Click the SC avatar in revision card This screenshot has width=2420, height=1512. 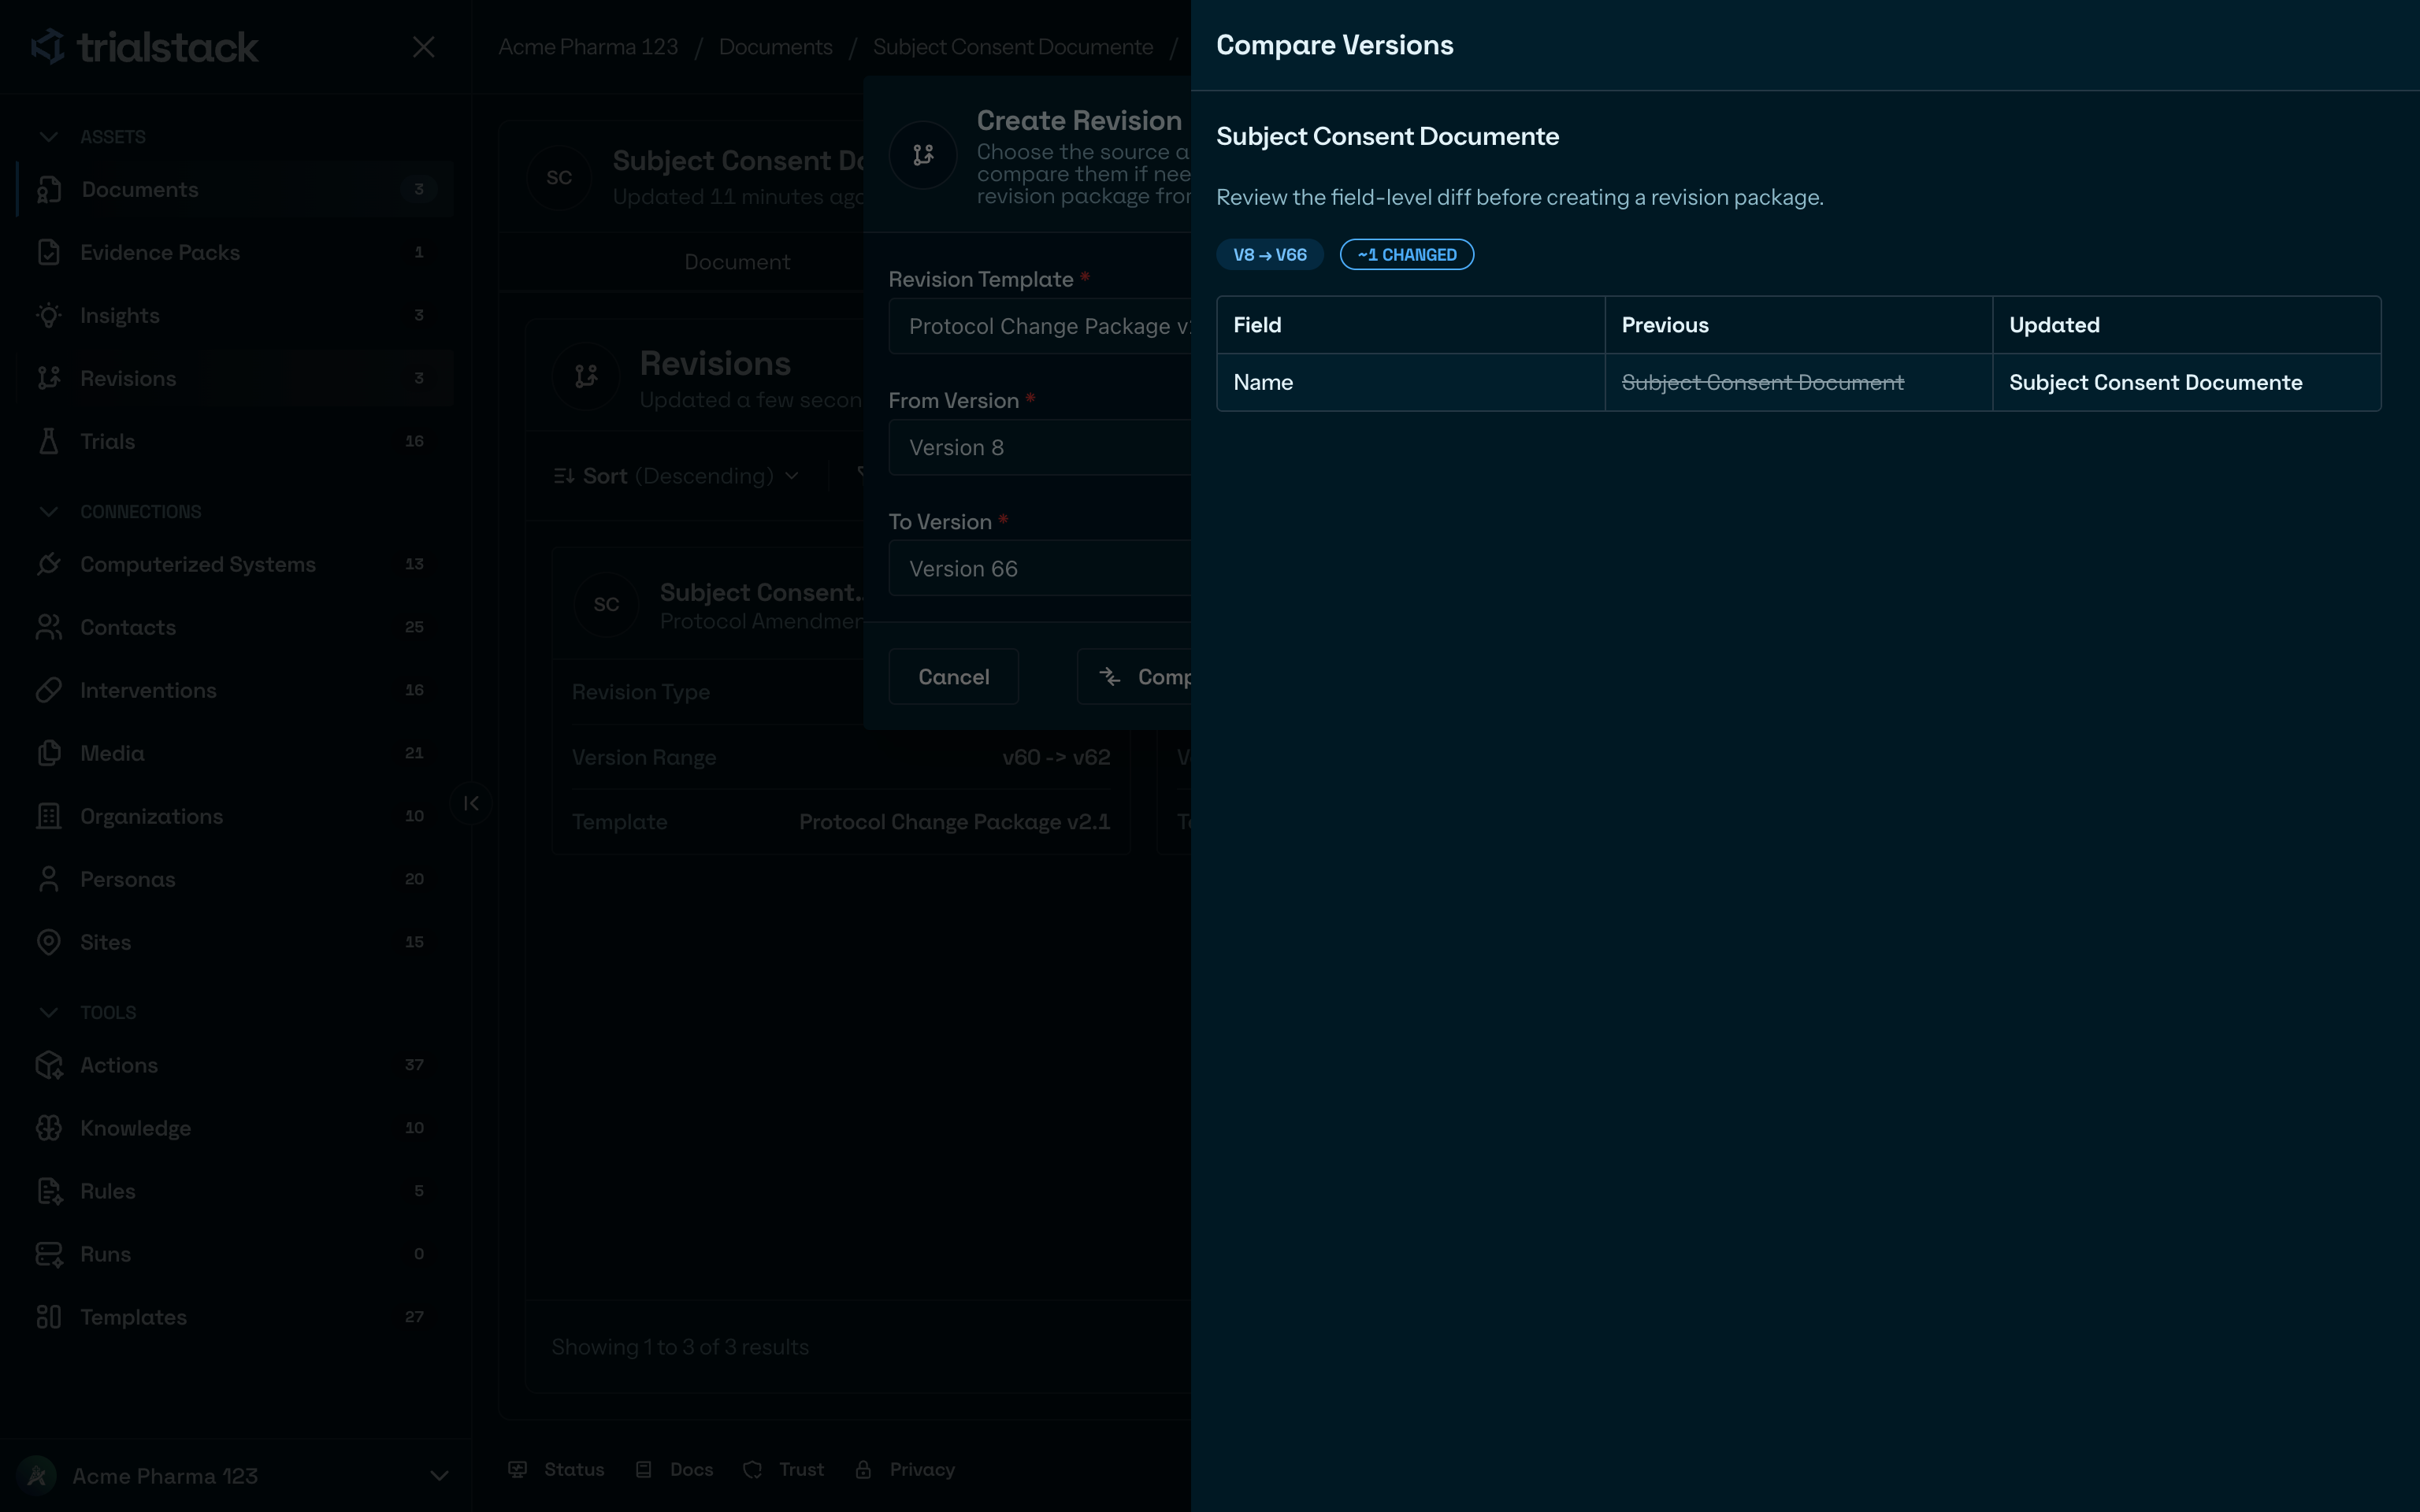(606, 604)
